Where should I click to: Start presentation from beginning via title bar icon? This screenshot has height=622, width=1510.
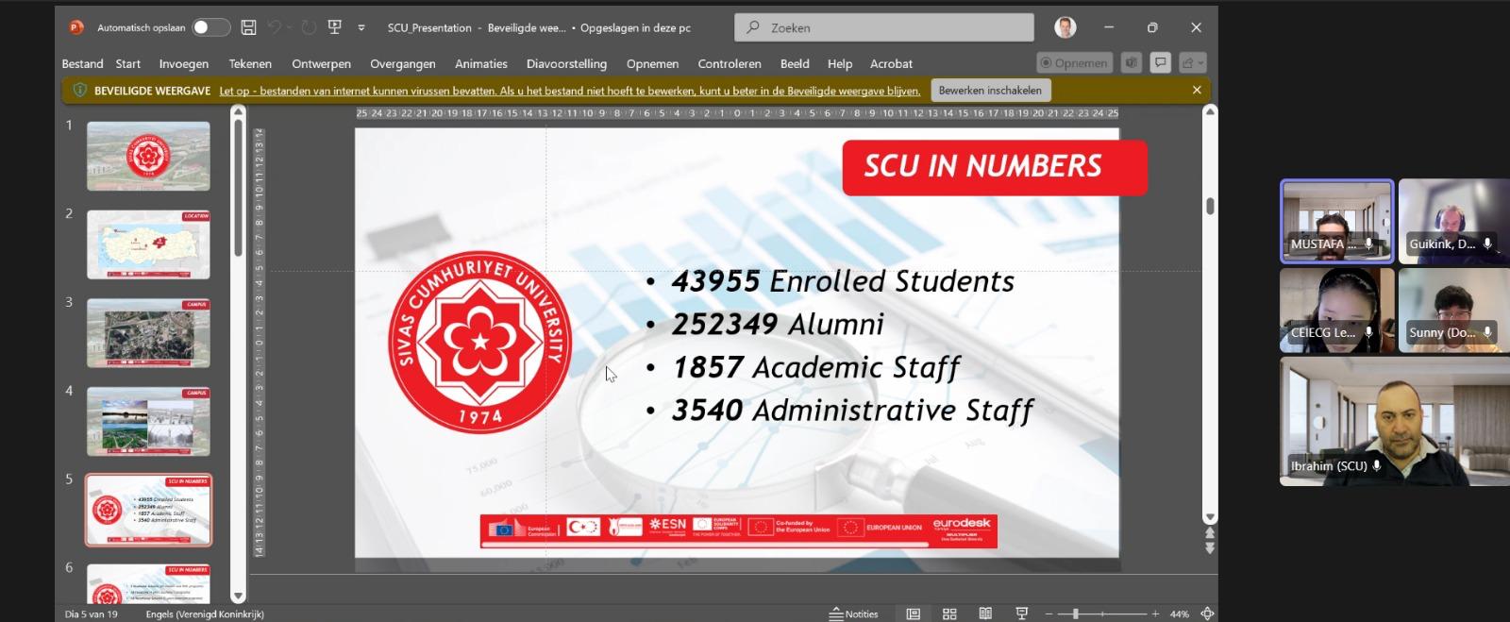334,27
